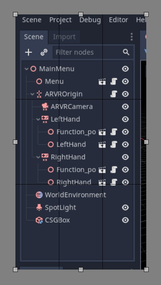Toggle visibility of ARVRCamera

125,107
